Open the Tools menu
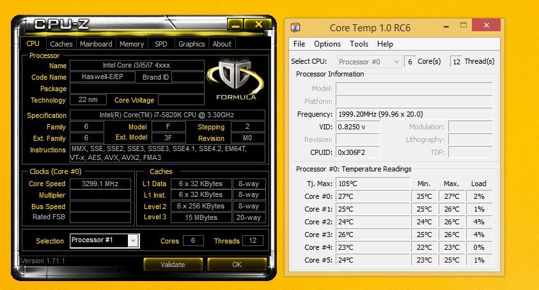The image size is (539, 290). pyautogui.click(x=359, y=44)
